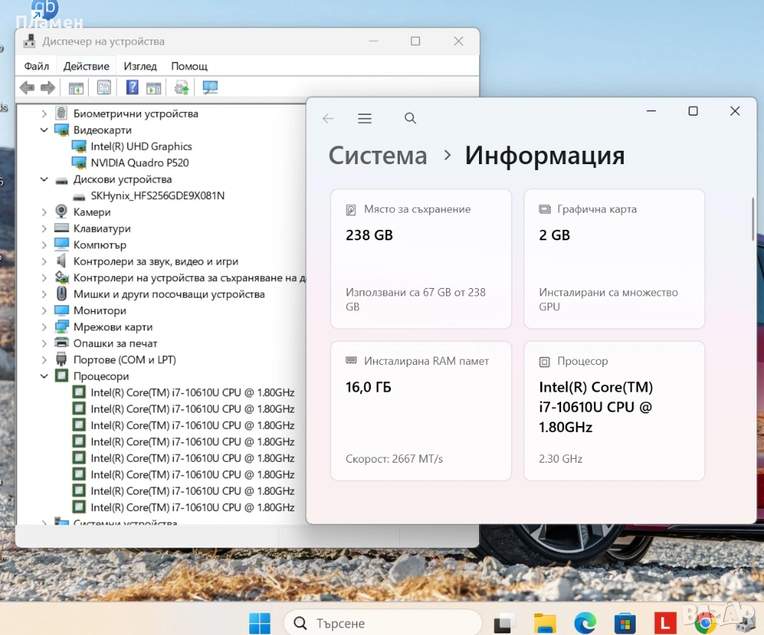Click the Show/Hide console tree toolbar icon
Viewport: 764px width, 635px height.
(x=76, y=88)
